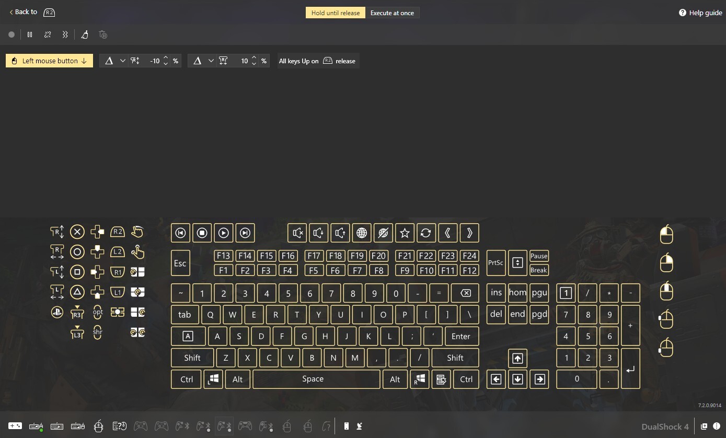Open the Help guide
Screen dimensions: 726x438
click(700, 13)
